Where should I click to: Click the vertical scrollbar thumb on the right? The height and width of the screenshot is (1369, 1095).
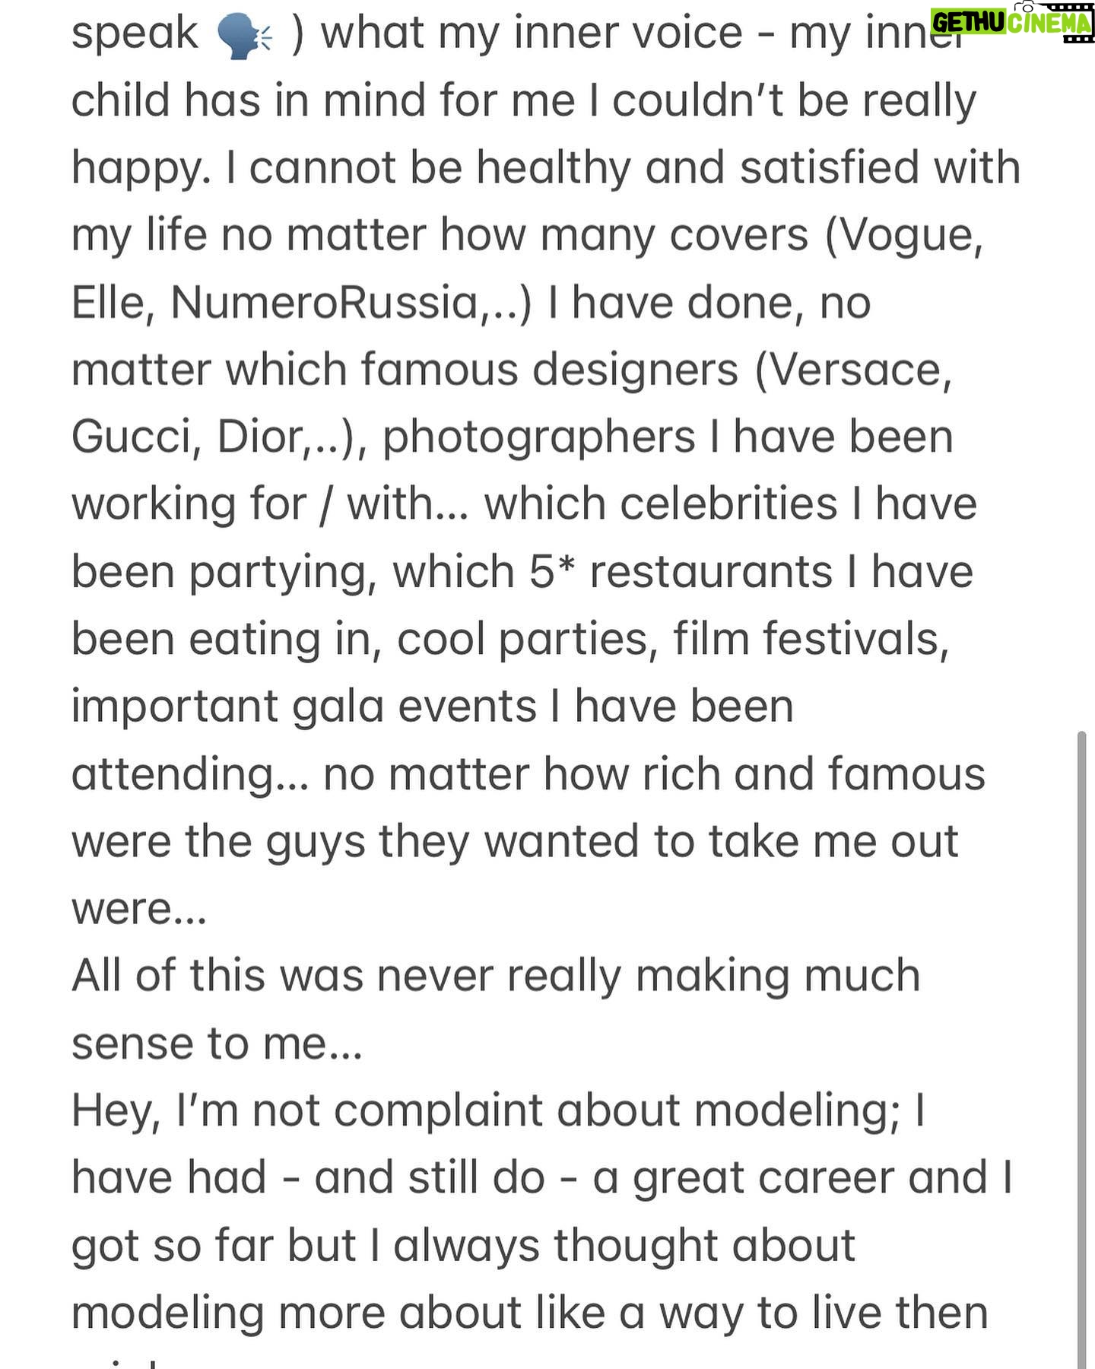[x=1082, y=1050]
